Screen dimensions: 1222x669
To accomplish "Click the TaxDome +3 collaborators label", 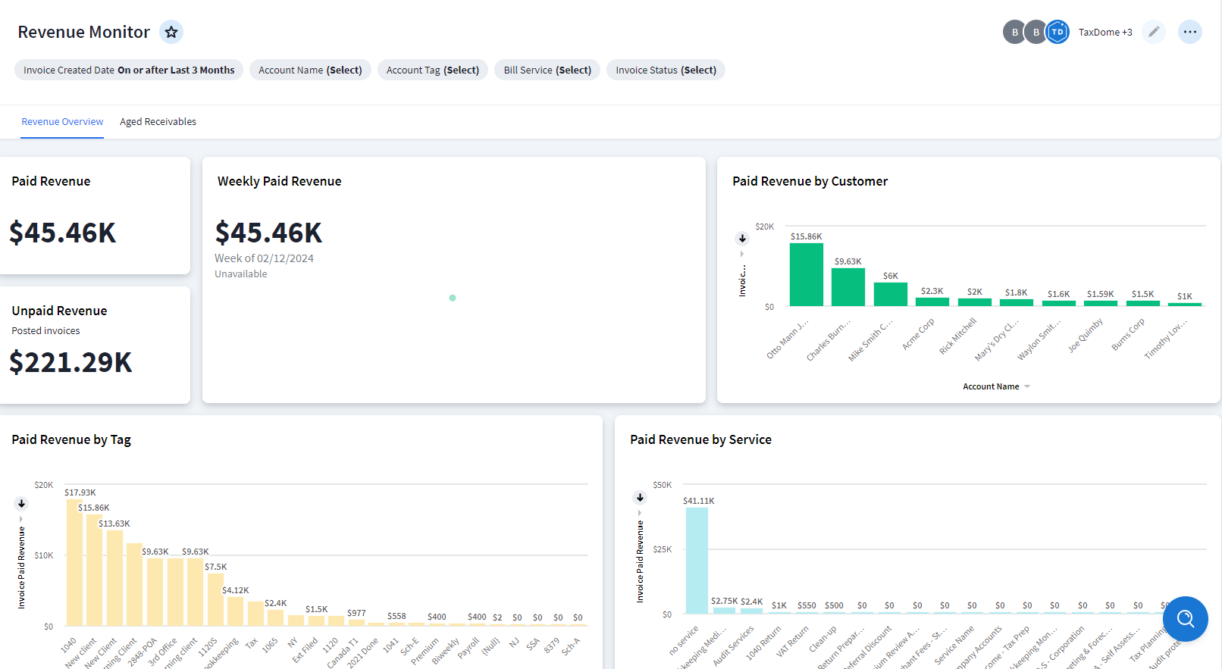I will tap(1105, 32).
